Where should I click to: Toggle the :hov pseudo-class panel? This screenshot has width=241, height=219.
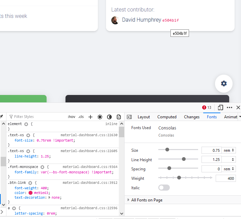coord(72,117)
